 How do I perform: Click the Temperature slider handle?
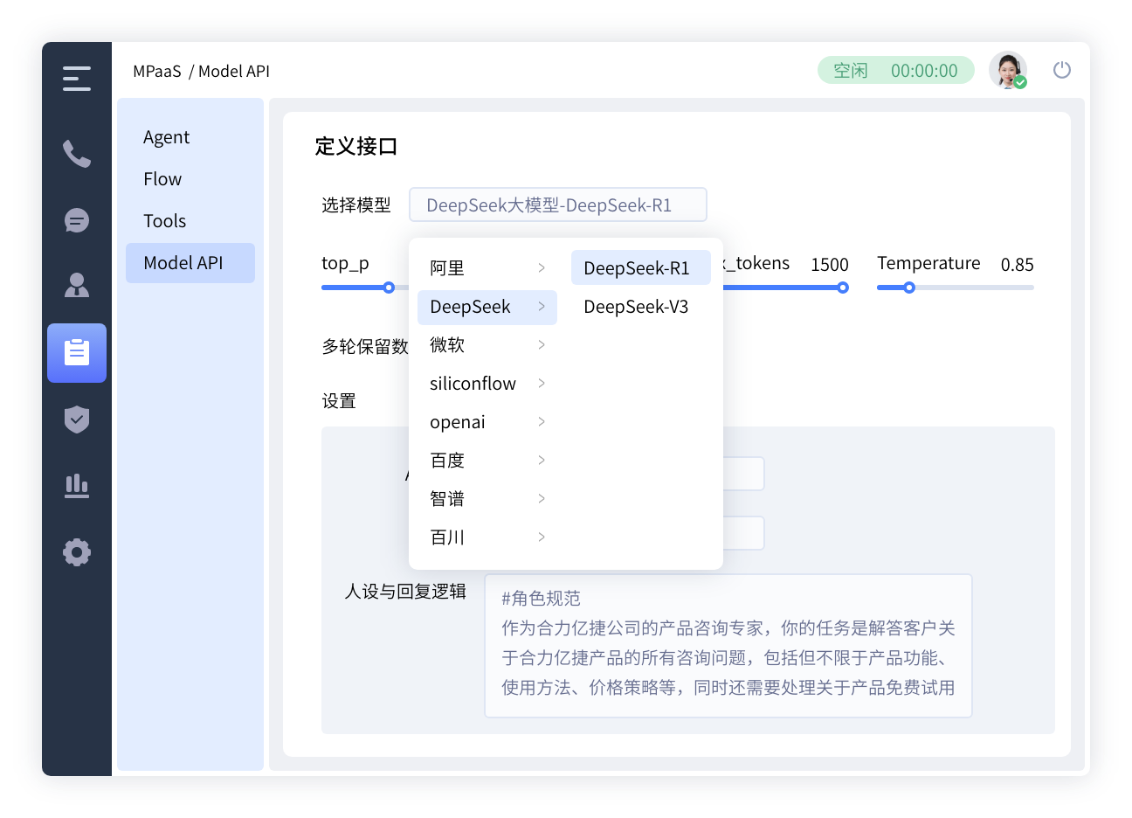coord(909,288)
